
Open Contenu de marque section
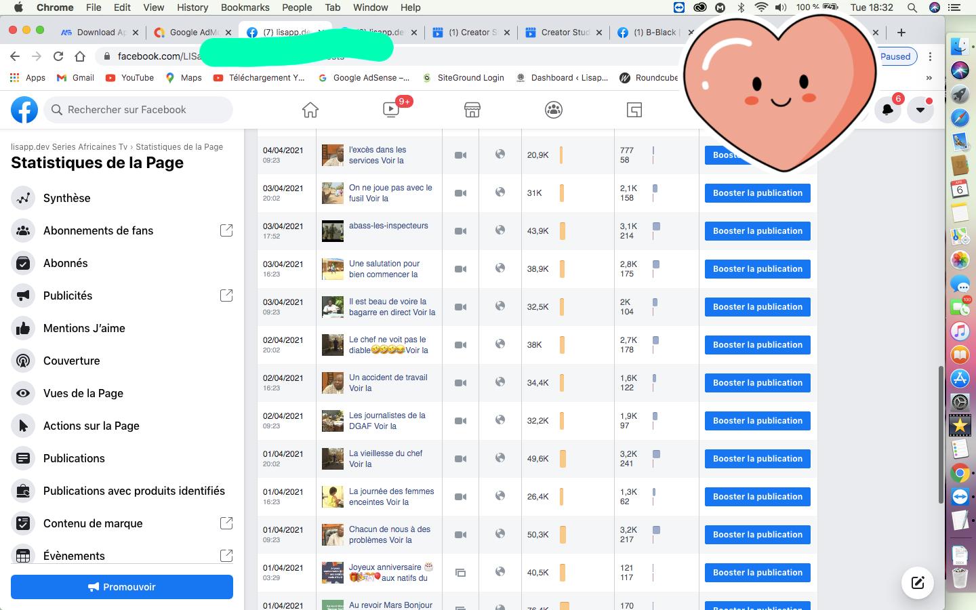pos(122,523)
